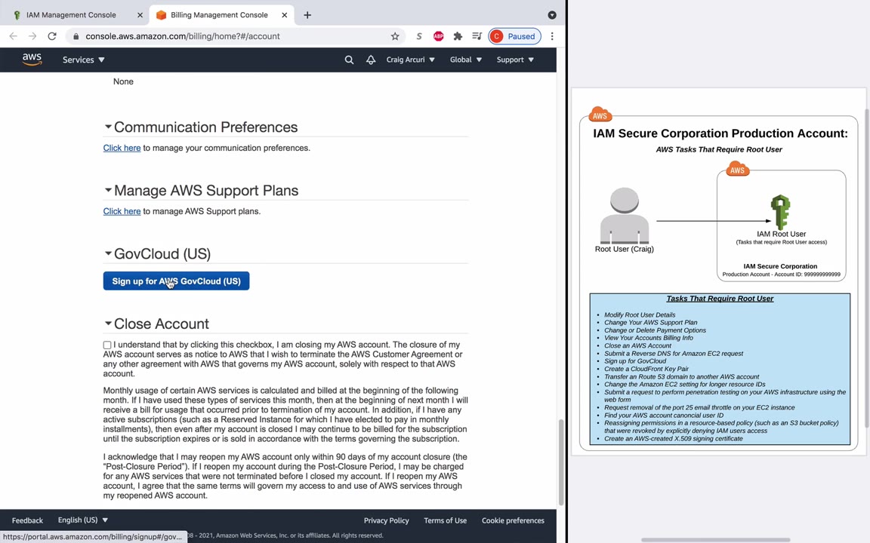
Task: Open the S extension icon in toolbar
Action: point(419,36)
